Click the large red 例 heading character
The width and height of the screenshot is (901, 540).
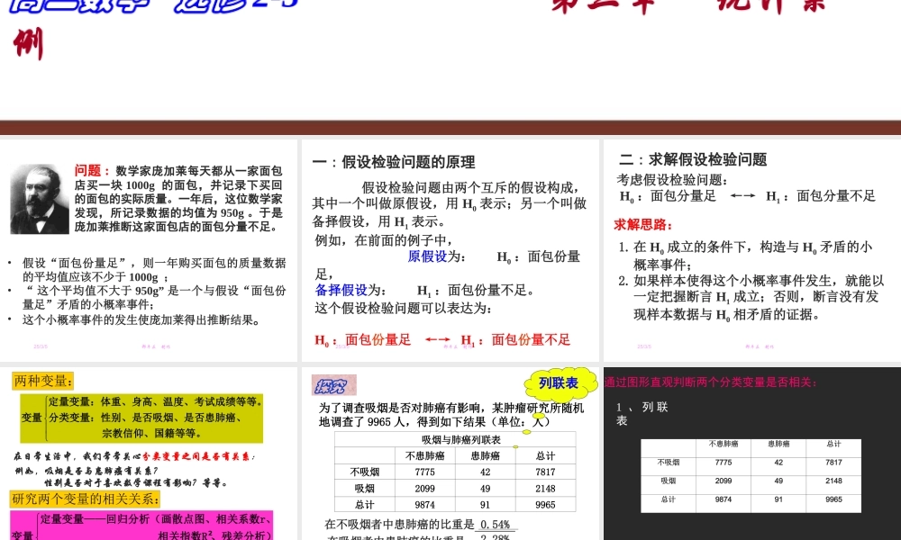[28, 43]
